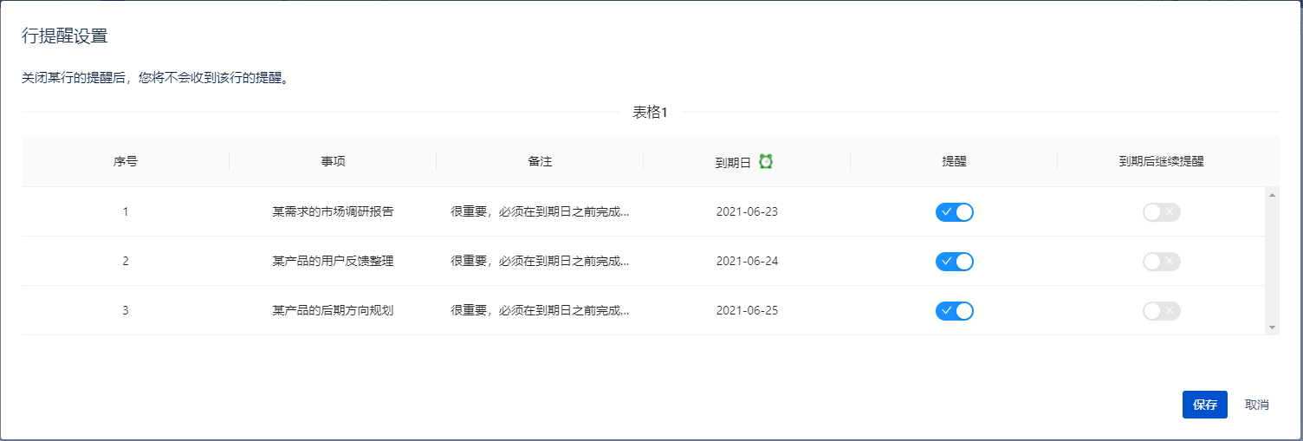This screenshot has width=1303, height=441.
Task: Click the table scrollbar down arrow
Action: point(1272,328)
